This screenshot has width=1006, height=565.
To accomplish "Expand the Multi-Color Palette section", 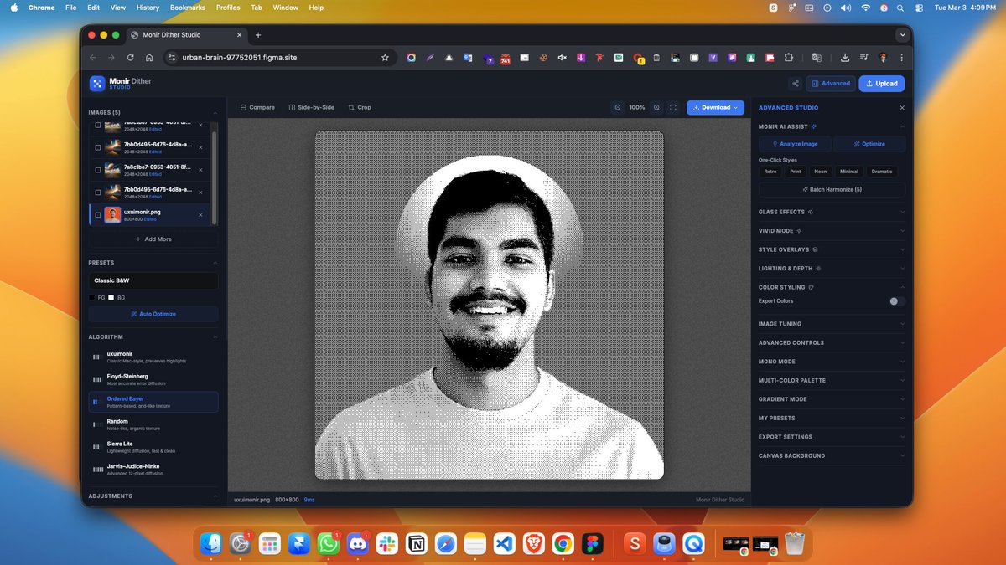I will coord(832,380).
